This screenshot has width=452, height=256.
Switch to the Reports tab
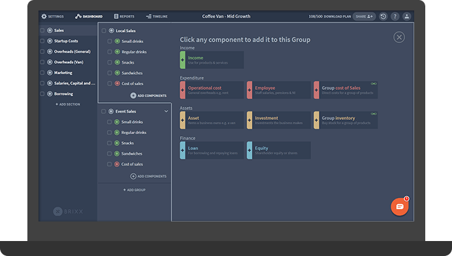coord(124,16)
